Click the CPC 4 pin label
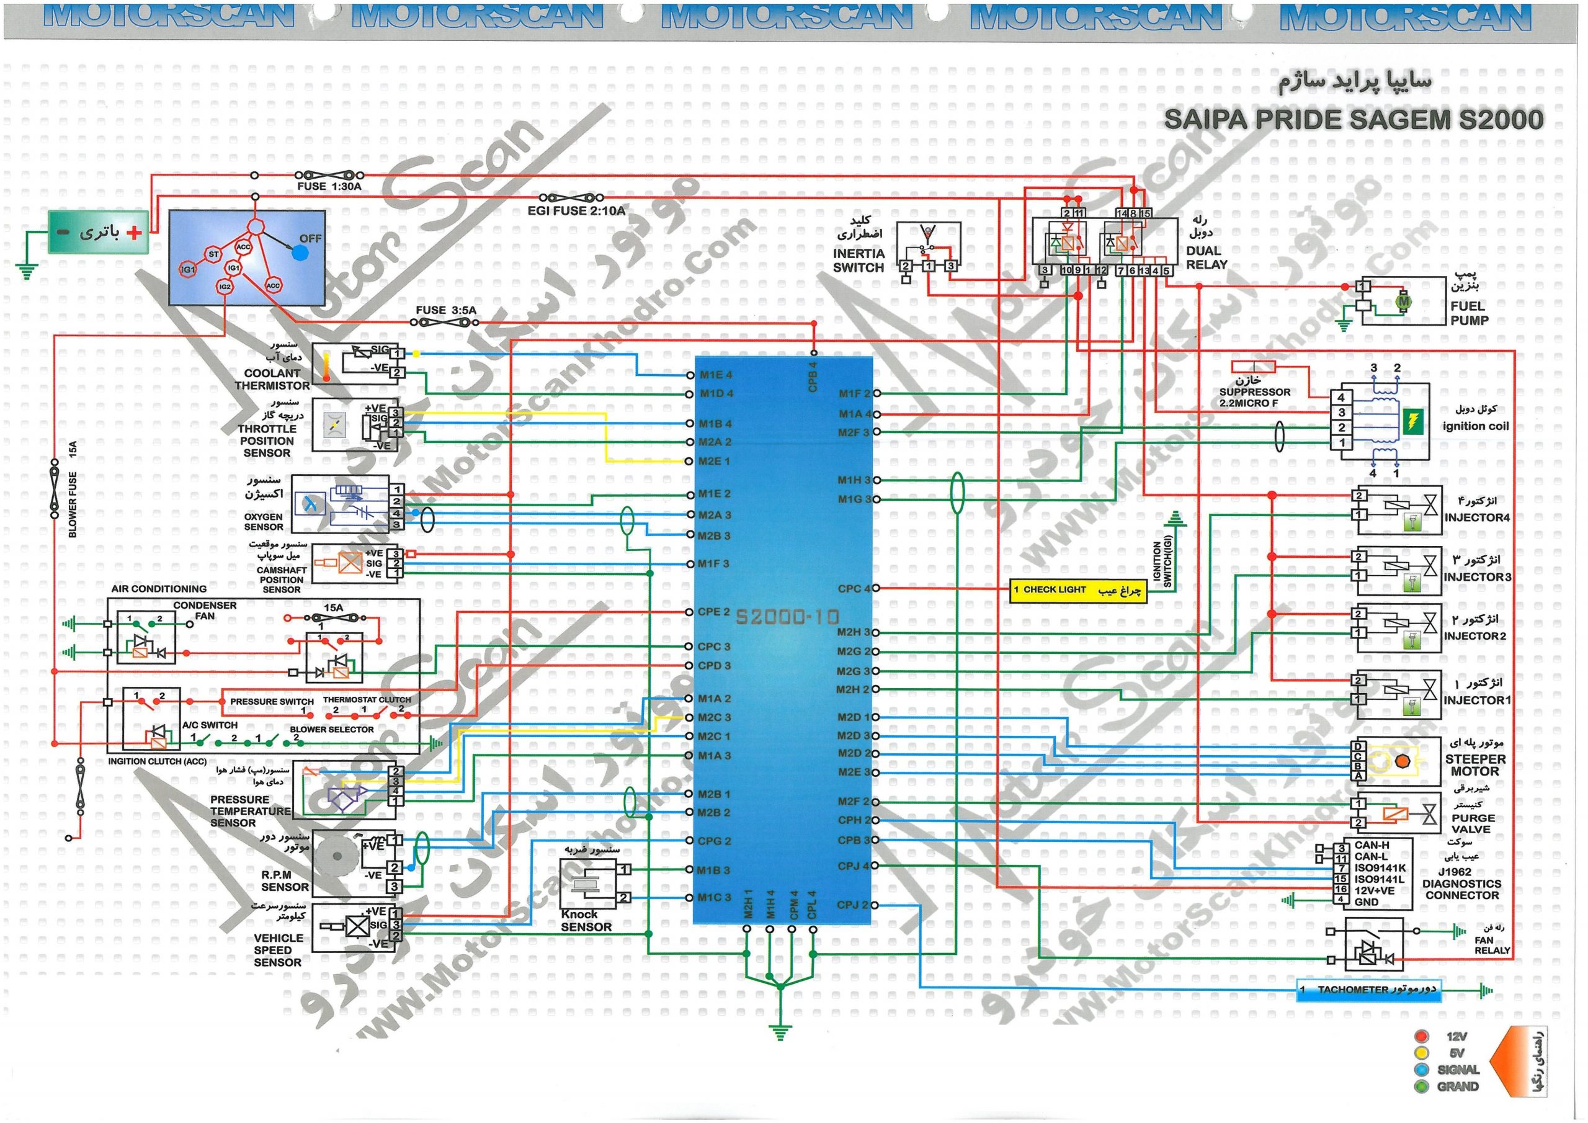 pos(854,589)
